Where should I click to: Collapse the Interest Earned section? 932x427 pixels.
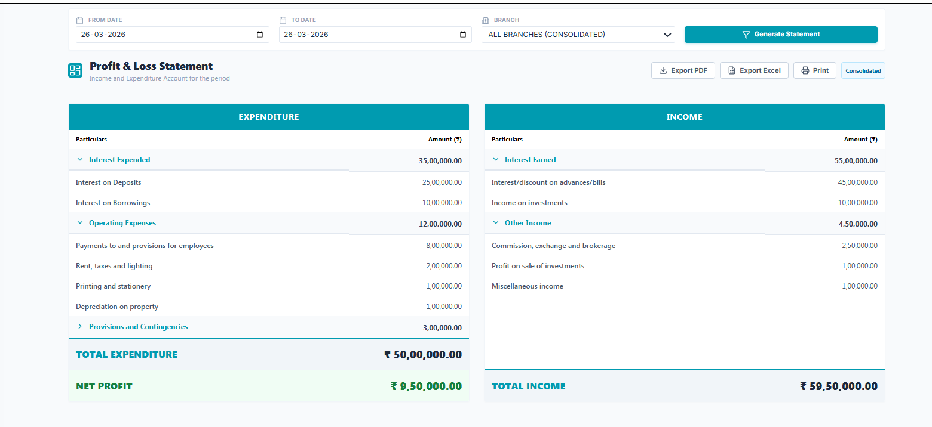pos(495,160)
